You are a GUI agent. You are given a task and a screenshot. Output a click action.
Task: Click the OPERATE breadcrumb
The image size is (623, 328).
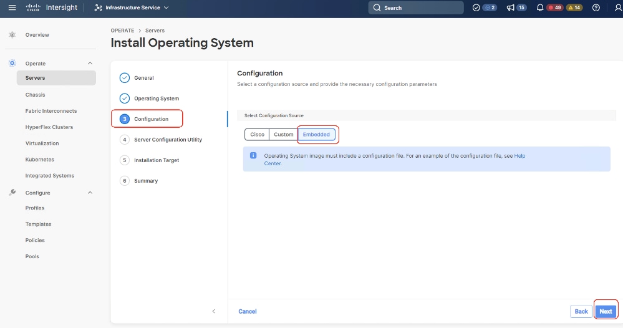(x=122, y=31)
